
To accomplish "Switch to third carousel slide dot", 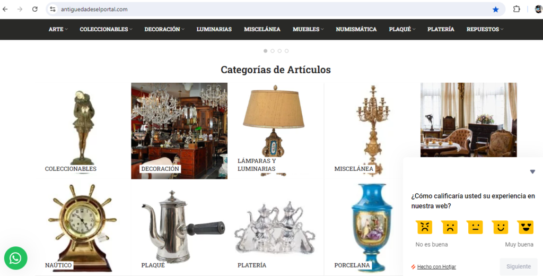I will click(279, 51).
